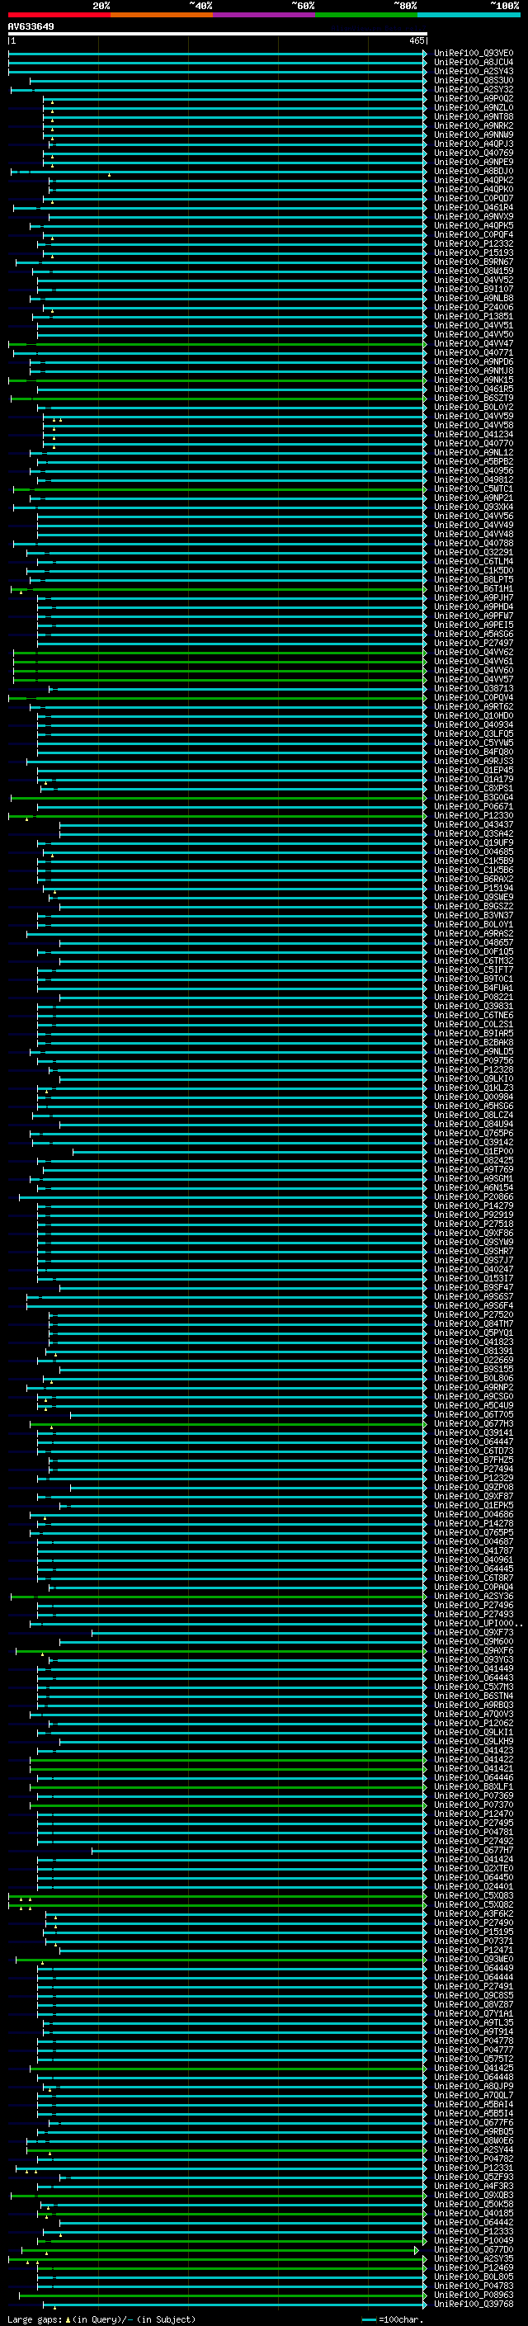The height and width of the screenshot is (2326, 528).
Task: Open hit UniRef100_A2SY43
Action: pyautogui.click(x=473, y=71)
